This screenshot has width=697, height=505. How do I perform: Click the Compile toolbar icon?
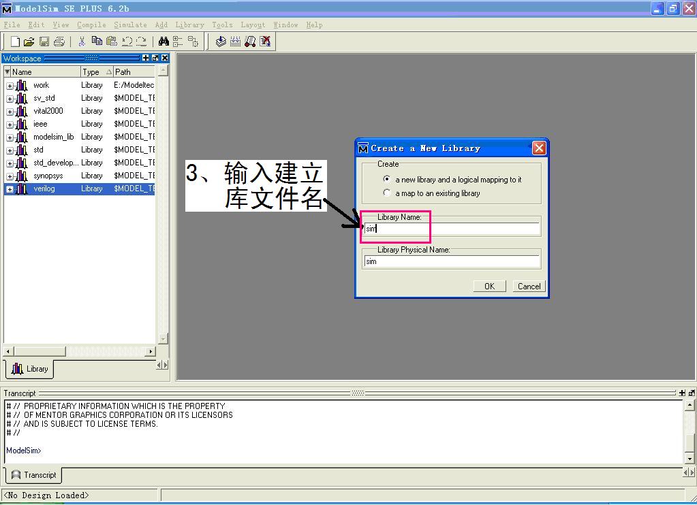click(x=221, y=42)
